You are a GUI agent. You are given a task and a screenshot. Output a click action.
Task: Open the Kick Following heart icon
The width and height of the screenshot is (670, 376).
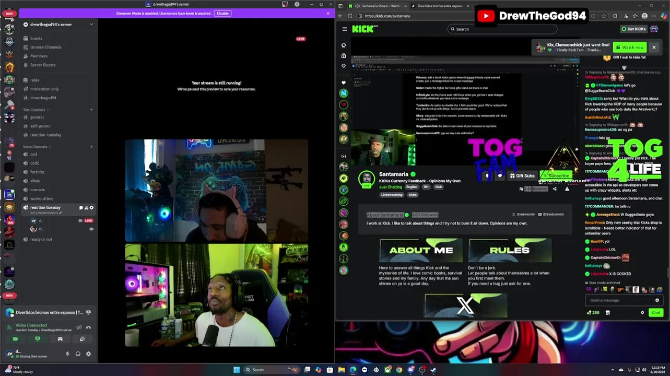pos(344,66)
